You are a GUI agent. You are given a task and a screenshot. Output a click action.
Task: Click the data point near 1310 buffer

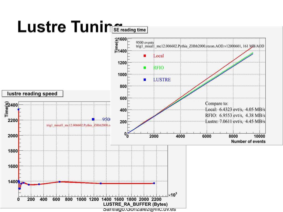coord(101,183)
